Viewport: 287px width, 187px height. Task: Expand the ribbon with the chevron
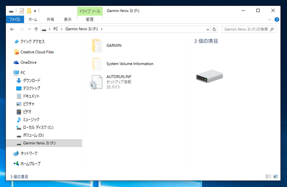pos(269,19)
